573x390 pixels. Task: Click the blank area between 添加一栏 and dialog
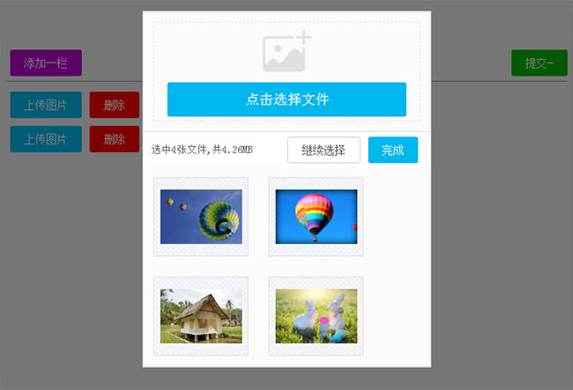113,63
